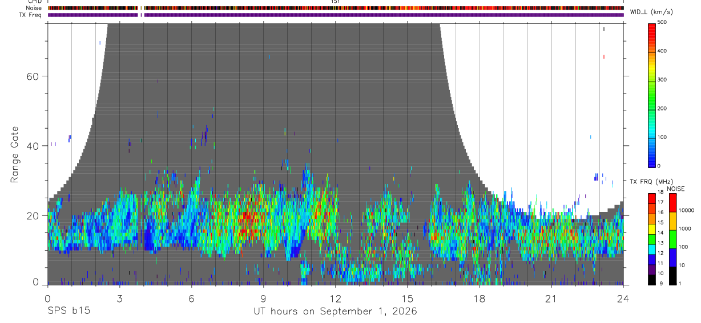Click the TX FRQ (MHz) color scale
Image resolution: width=701 pixels, height=323 pixels.
pyautogui.click(x=651, y=239)
